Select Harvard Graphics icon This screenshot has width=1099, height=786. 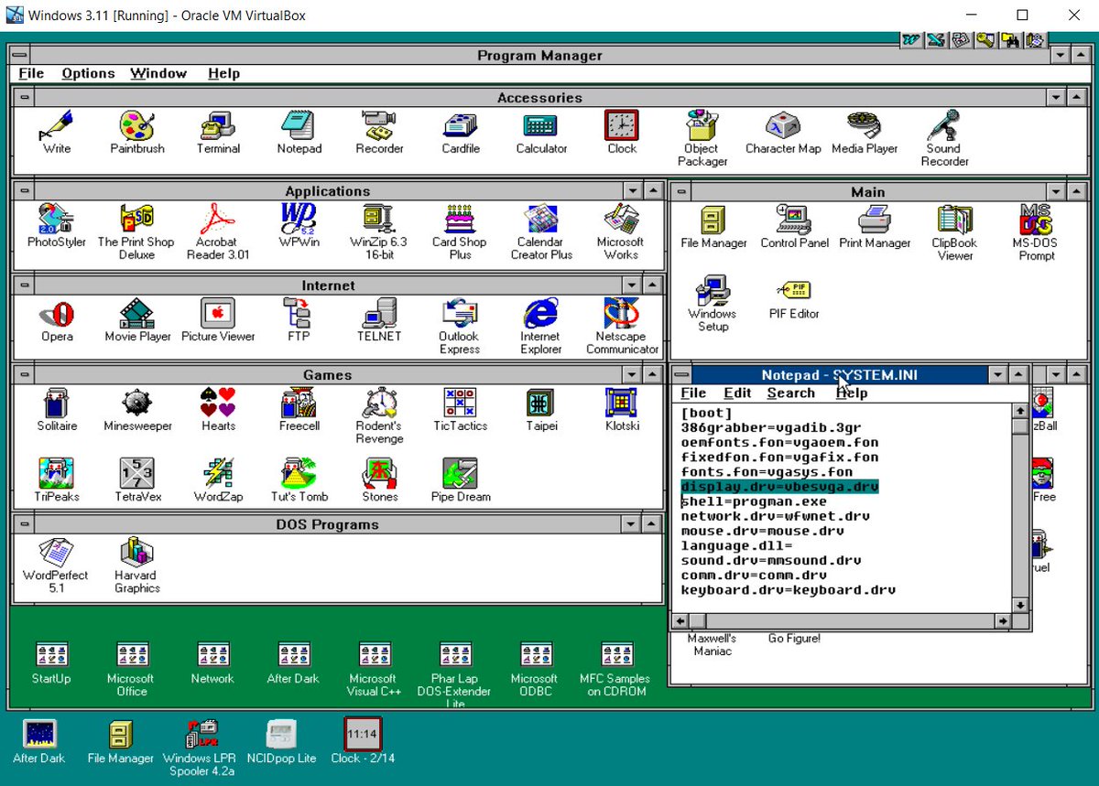coord(137,565)
